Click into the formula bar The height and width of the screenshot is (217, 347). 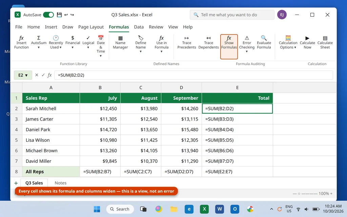pos(193,75)
